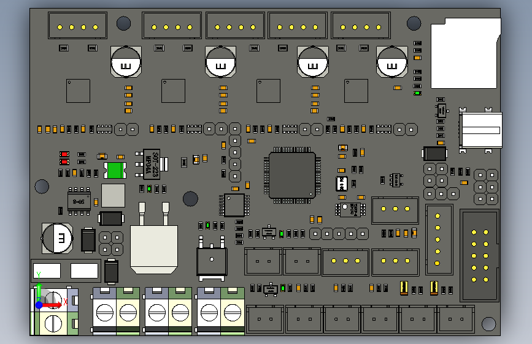
Task: Click the left edge mounting hole
Action: 42,186
